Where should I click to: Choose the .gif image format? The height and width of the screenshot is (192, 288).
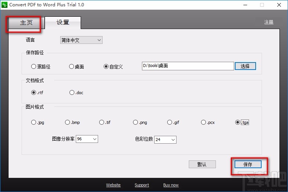[x=173, y=122]
